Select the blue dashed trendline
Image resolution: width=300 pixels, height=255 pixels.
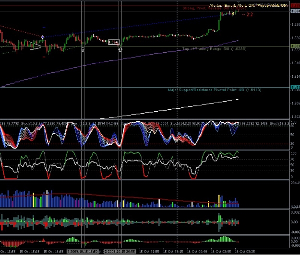132,26
